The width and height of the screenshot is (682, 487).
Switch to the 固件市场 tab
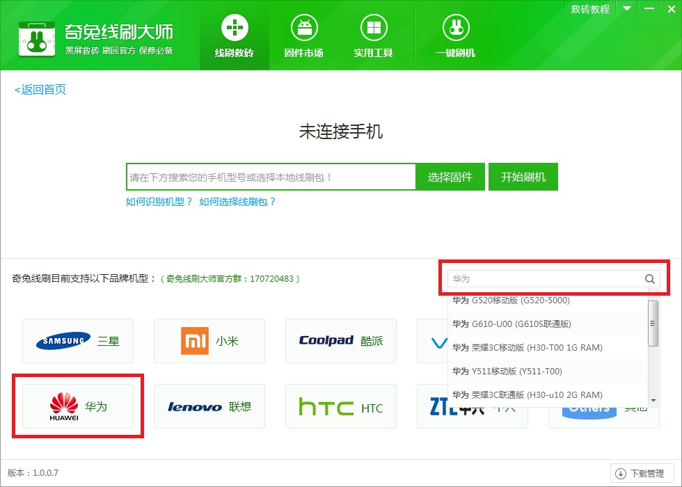303,35
